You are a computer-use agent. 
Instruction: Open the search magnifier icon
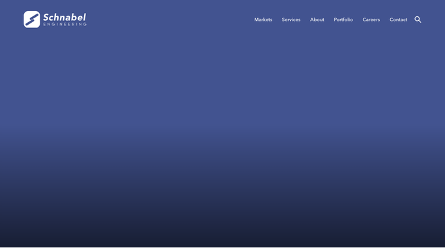coord(418,20)
